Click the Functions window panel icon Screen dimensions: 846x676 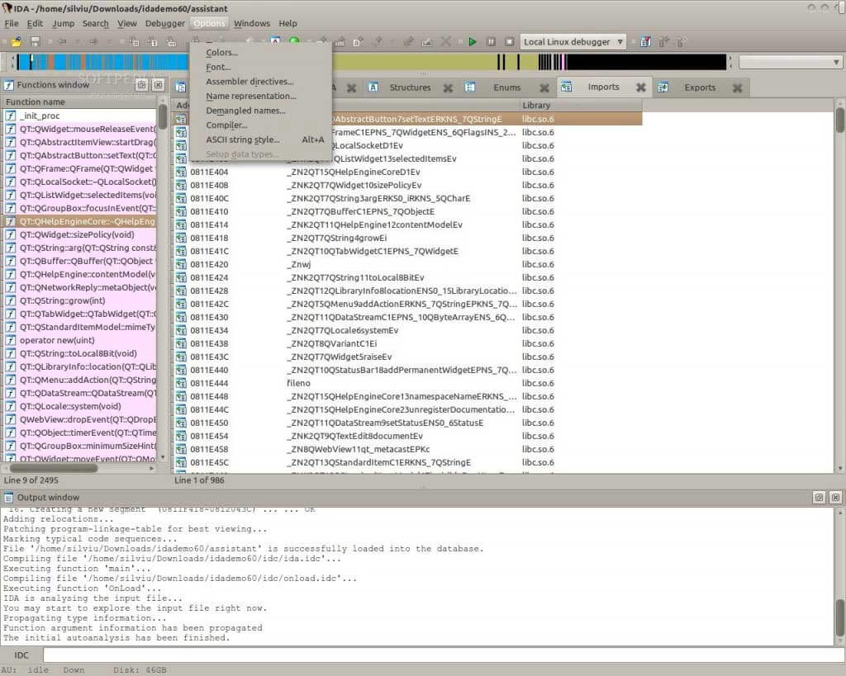point(8,84)
